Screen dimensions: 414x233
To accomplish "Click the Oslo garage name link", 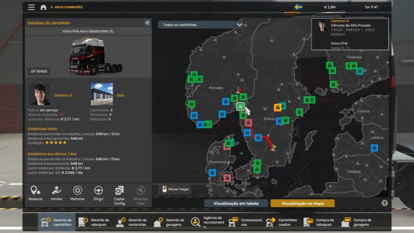I will [120, 96].
